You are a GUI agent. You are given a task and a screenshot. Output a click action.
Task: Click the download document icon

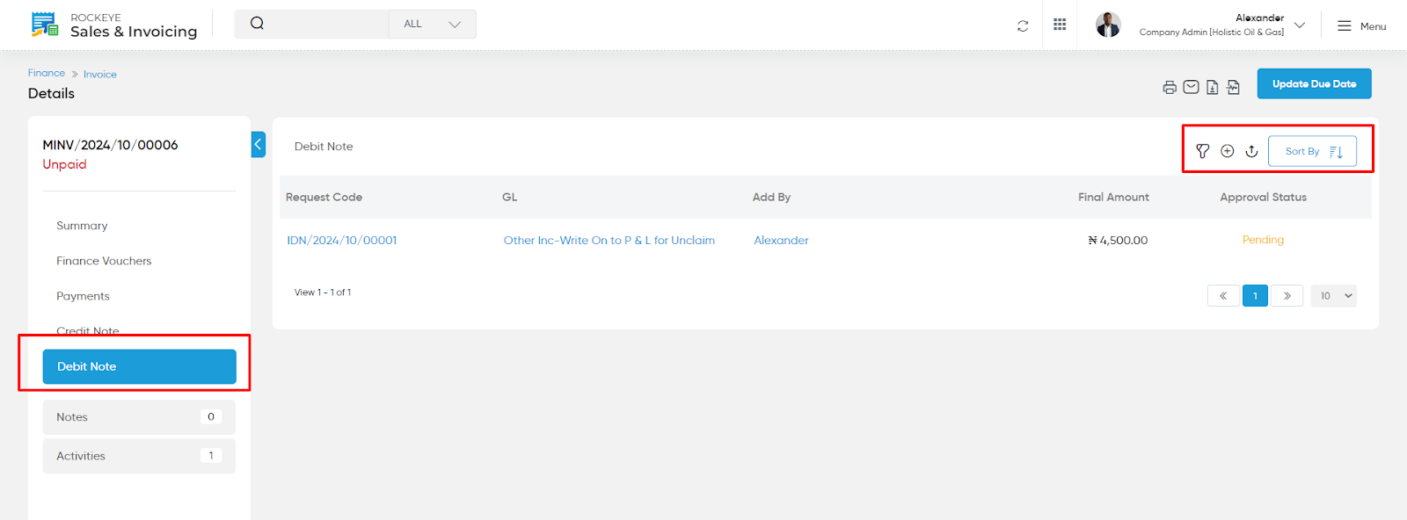click(1213, 87)
